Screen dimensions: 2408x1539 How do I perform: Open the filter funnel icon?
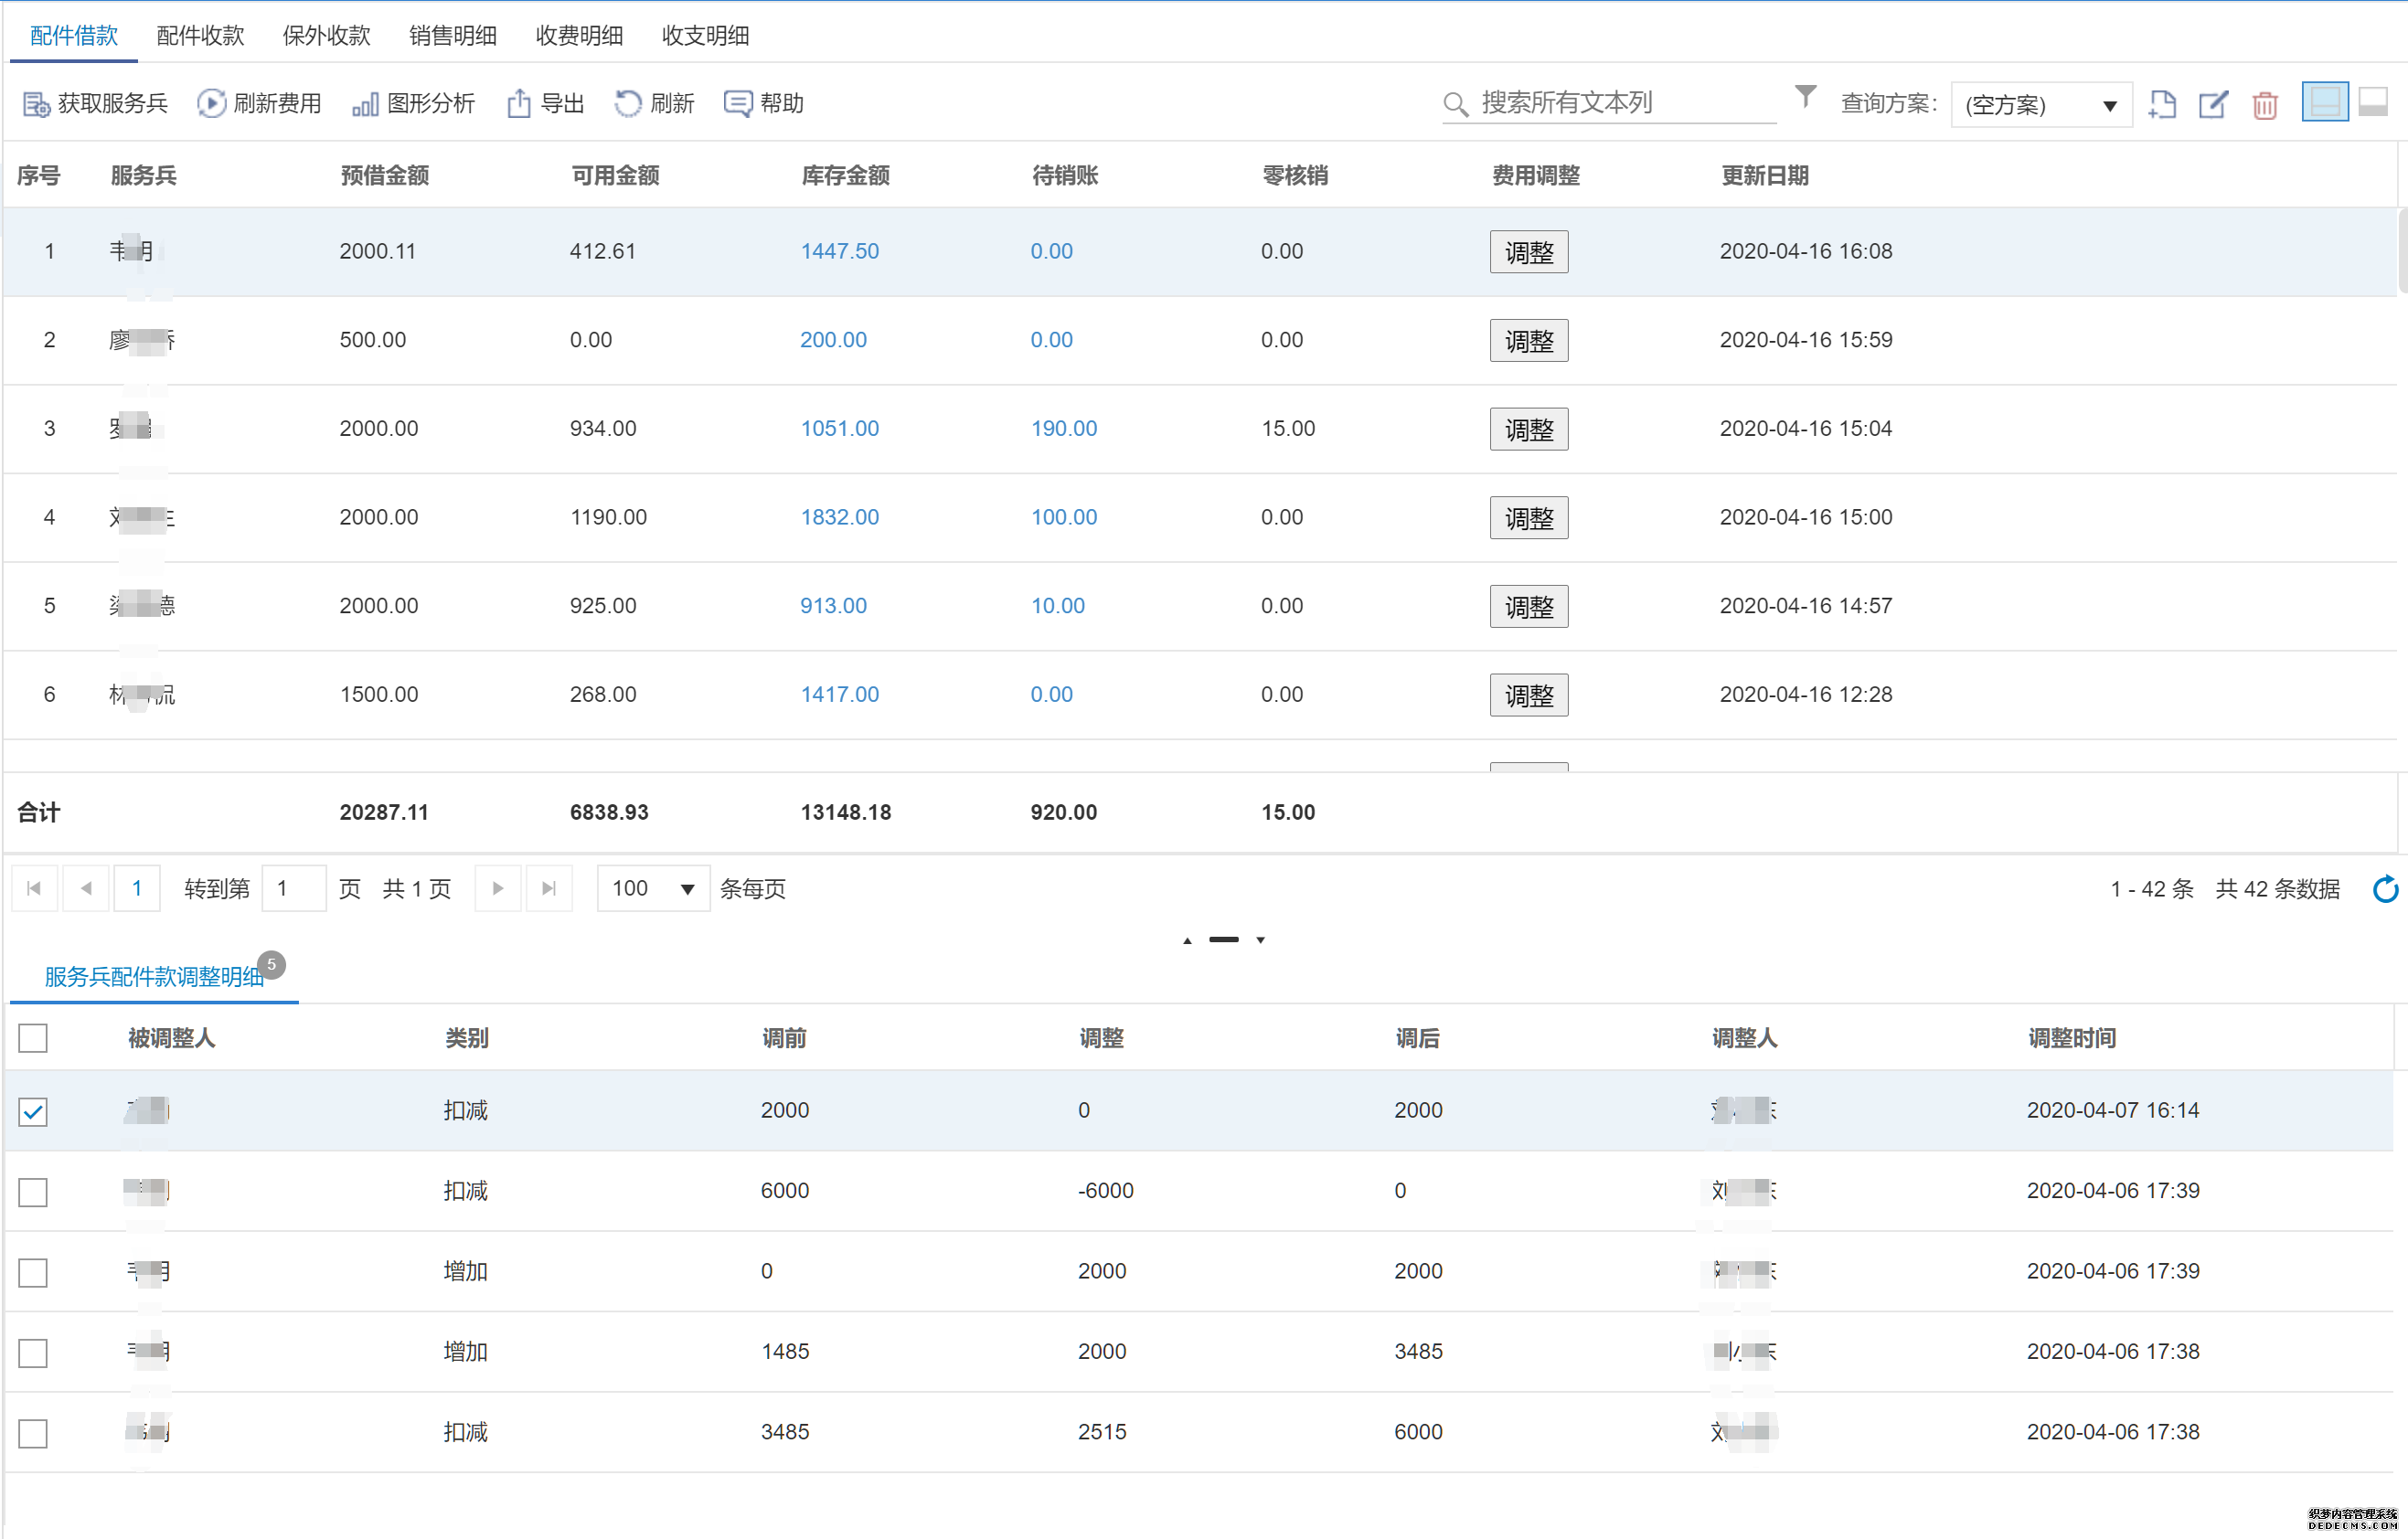pyautogui.click(x=1805, y=96)
